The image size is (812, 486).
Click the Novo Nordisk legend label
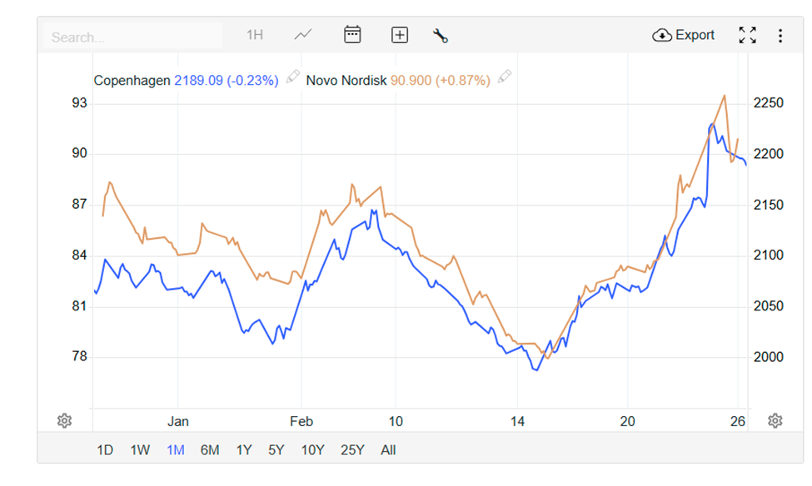click(x=346, y=81)
